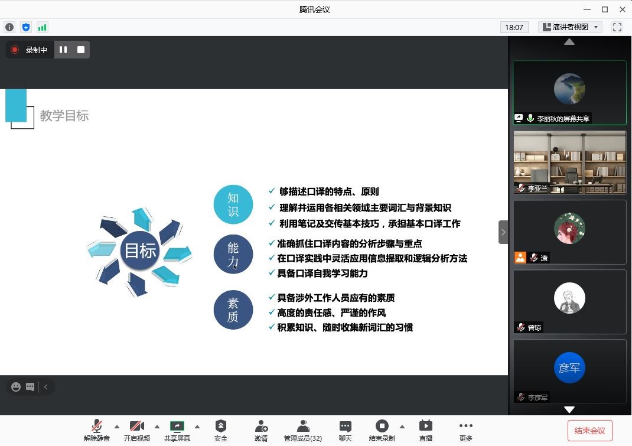Open 管理成员(32) participant list

pyautogui.click(x=302, y=429)
